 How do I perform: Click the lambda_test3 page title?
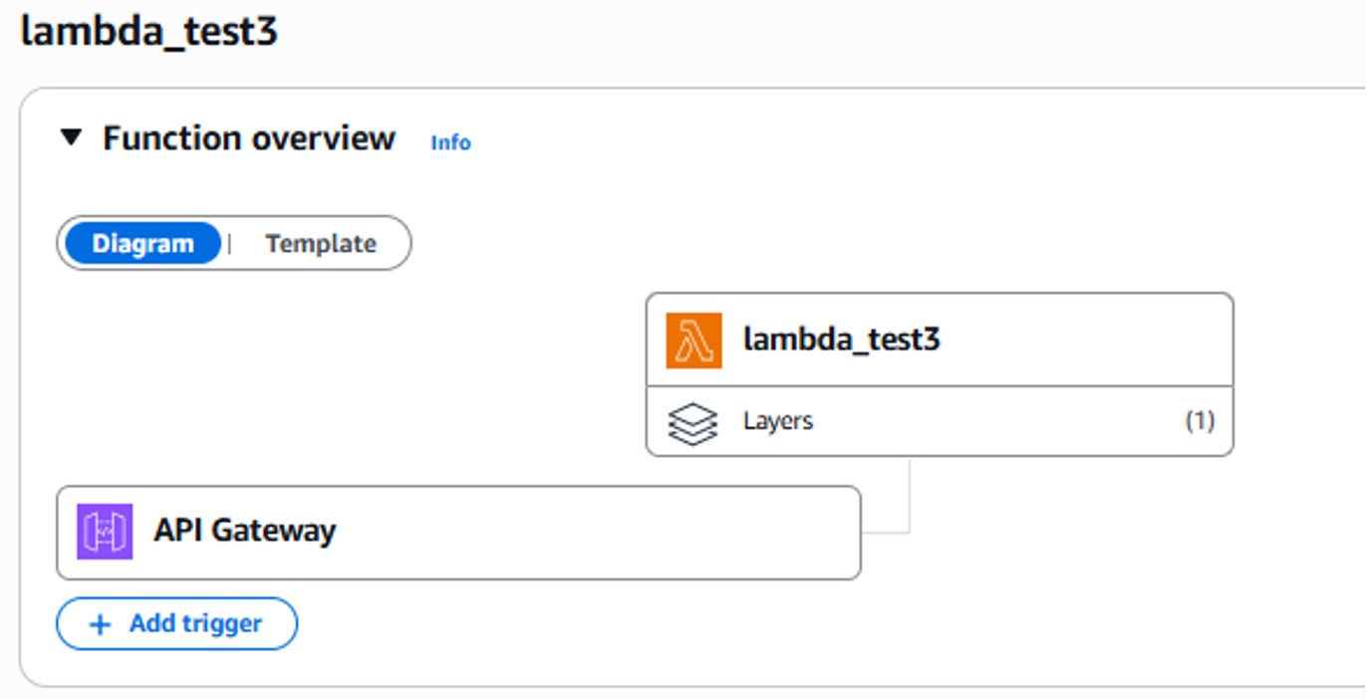[x=149, y=32]
